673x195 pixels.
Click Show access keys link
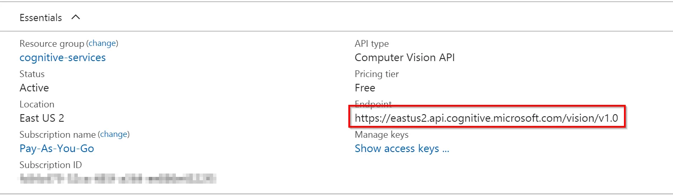pos(402,149)
